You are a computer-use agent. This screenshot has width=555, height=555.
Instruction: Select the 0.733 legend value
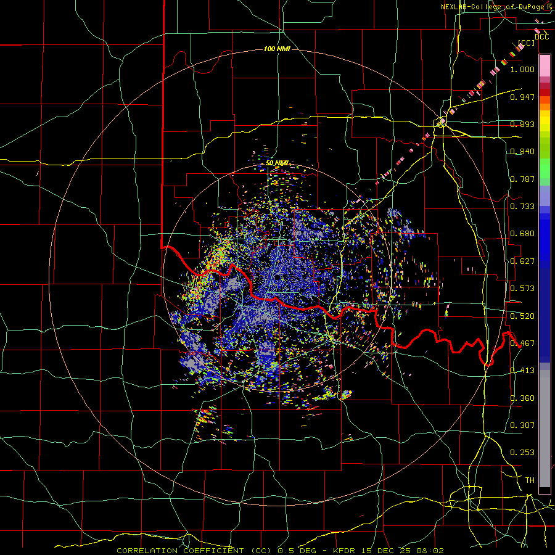[x=522, y=207]
